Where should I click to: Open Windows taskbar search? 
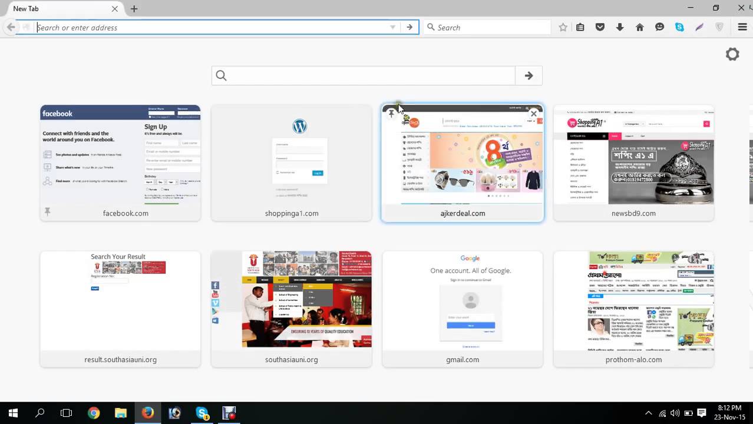[40, 413]
